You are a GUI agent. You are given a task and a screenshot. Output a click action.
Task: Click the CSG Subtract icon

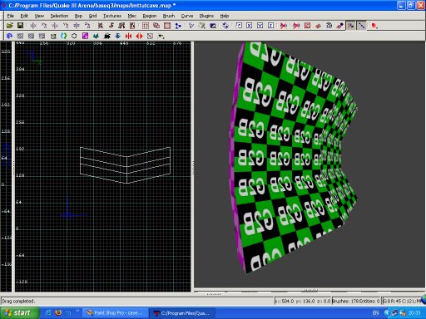pyautogui.click(x=146, y=26)
